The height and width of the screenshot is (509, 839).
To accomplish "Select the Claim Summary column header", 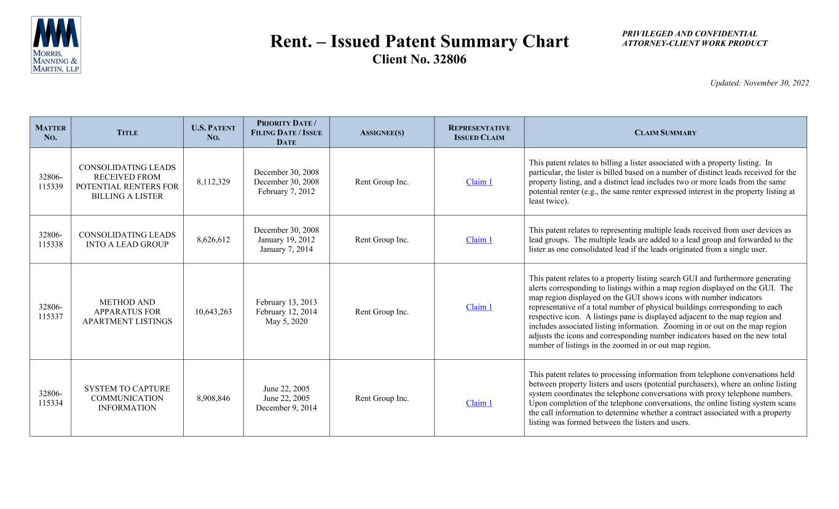I will point(666,133).
